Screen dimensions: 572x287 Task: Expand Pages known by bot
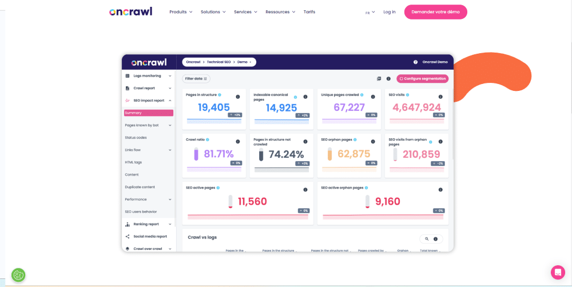(149, 125)
